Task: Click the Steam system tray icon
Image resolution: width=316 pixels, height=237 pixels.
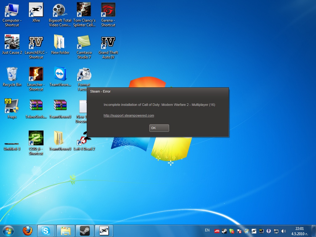Action: click(224, 231)
